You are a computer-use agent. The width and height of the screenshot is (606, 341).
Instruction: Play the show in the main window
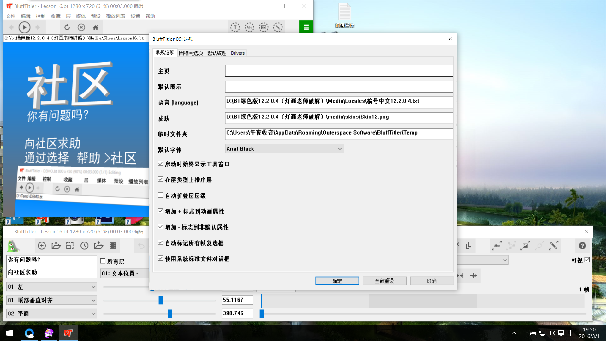(24, 27)
